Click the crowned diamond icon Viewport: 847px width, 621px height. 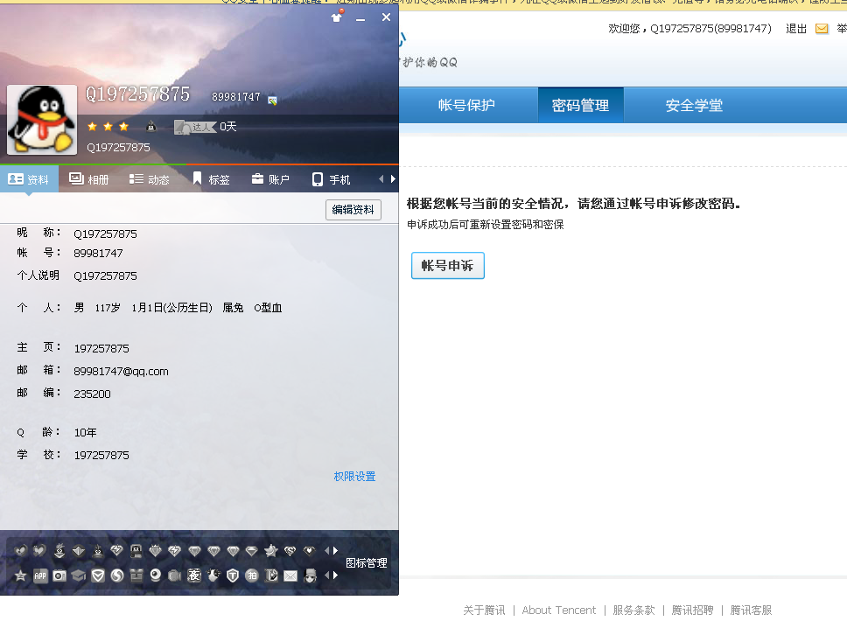click(x=155, y=551)
